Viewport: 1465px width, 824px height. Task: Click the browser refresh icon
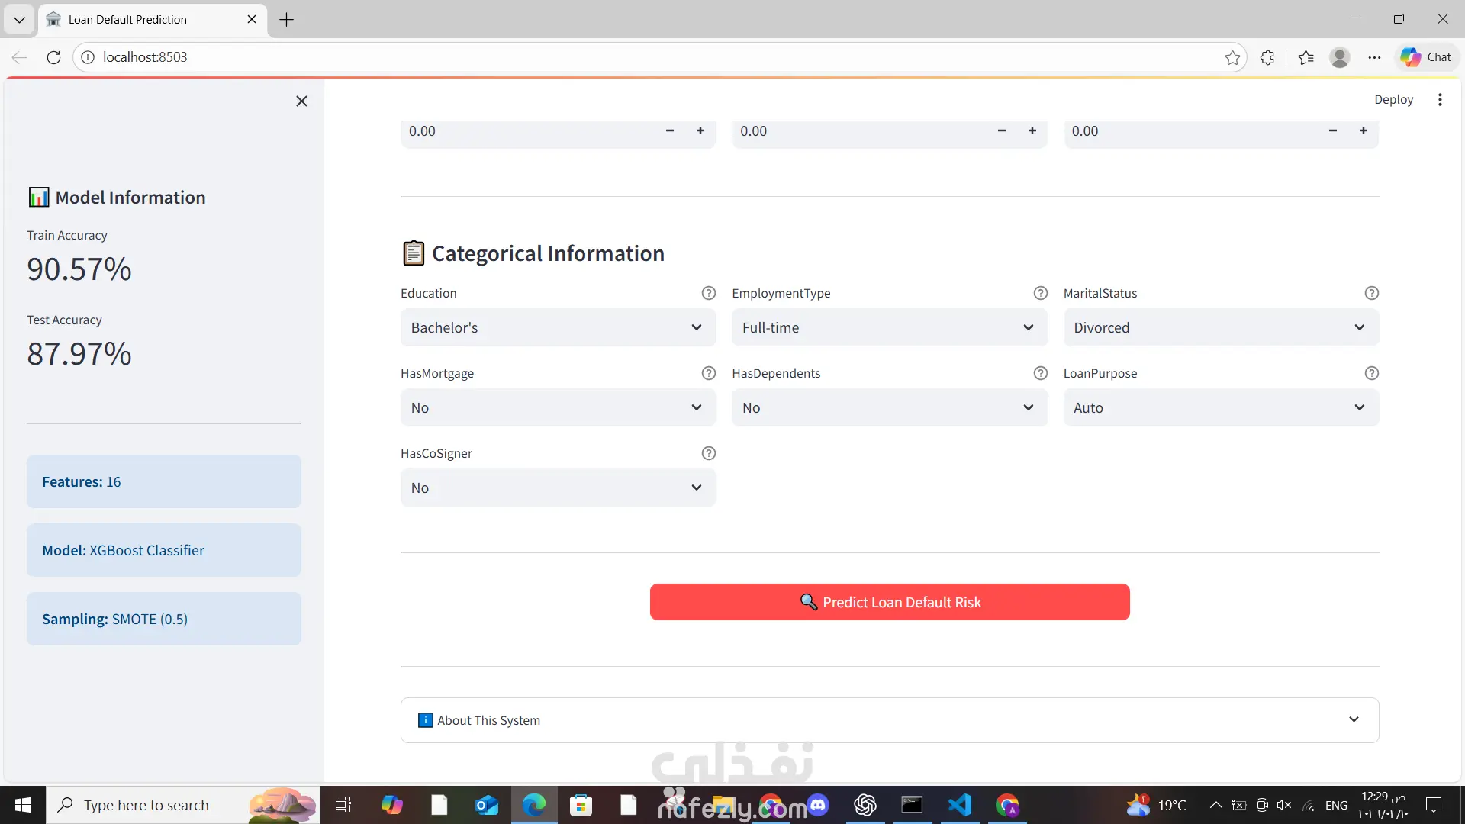pyautogui.click(x=53, y=57)
